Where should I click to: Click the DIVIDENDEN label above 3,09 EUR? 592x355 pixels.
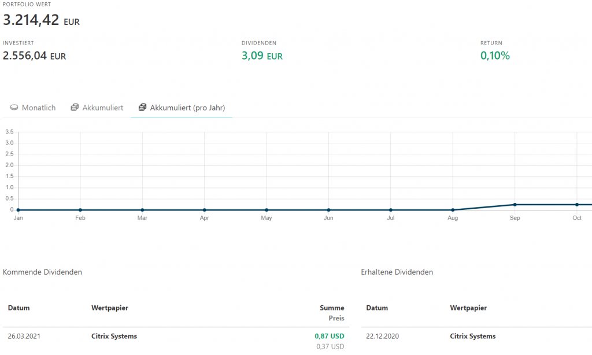coord(259,43)
